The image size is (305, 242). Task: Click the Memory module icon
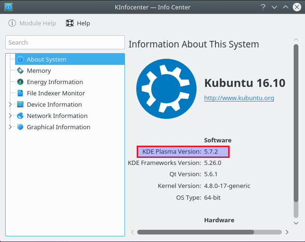[x=20, y=70]
